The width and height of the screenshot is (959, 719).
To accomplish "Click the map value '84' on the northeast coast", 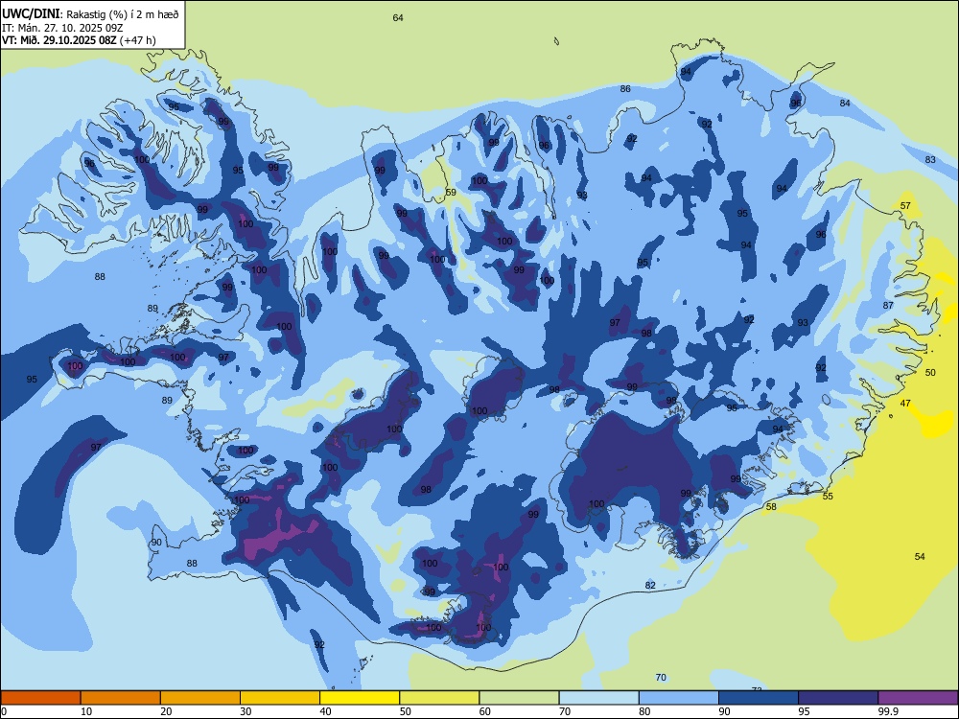I will 845,103.
